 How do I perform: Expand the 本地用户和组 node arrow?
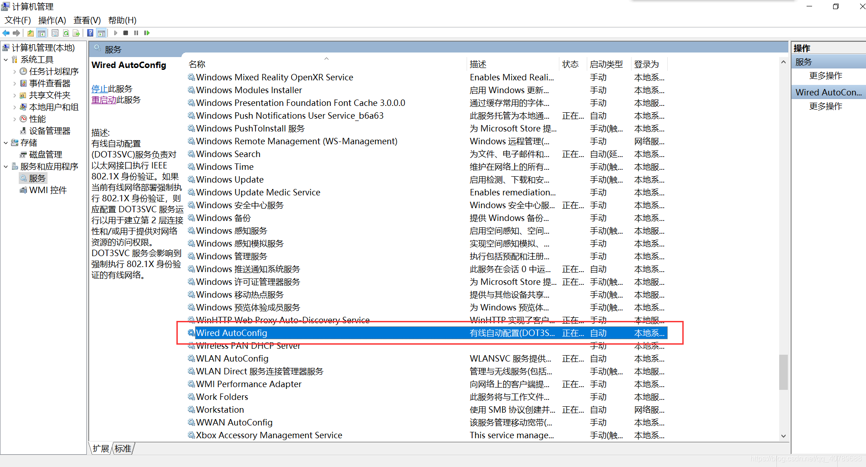click(x=14, y=107)
